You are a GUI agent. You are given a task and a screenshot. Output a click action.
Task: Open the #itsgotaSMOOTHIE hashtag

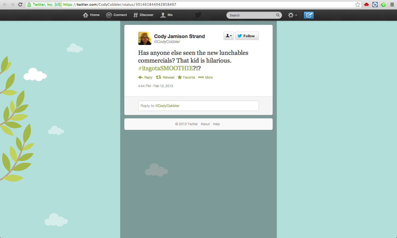point(166,68)
